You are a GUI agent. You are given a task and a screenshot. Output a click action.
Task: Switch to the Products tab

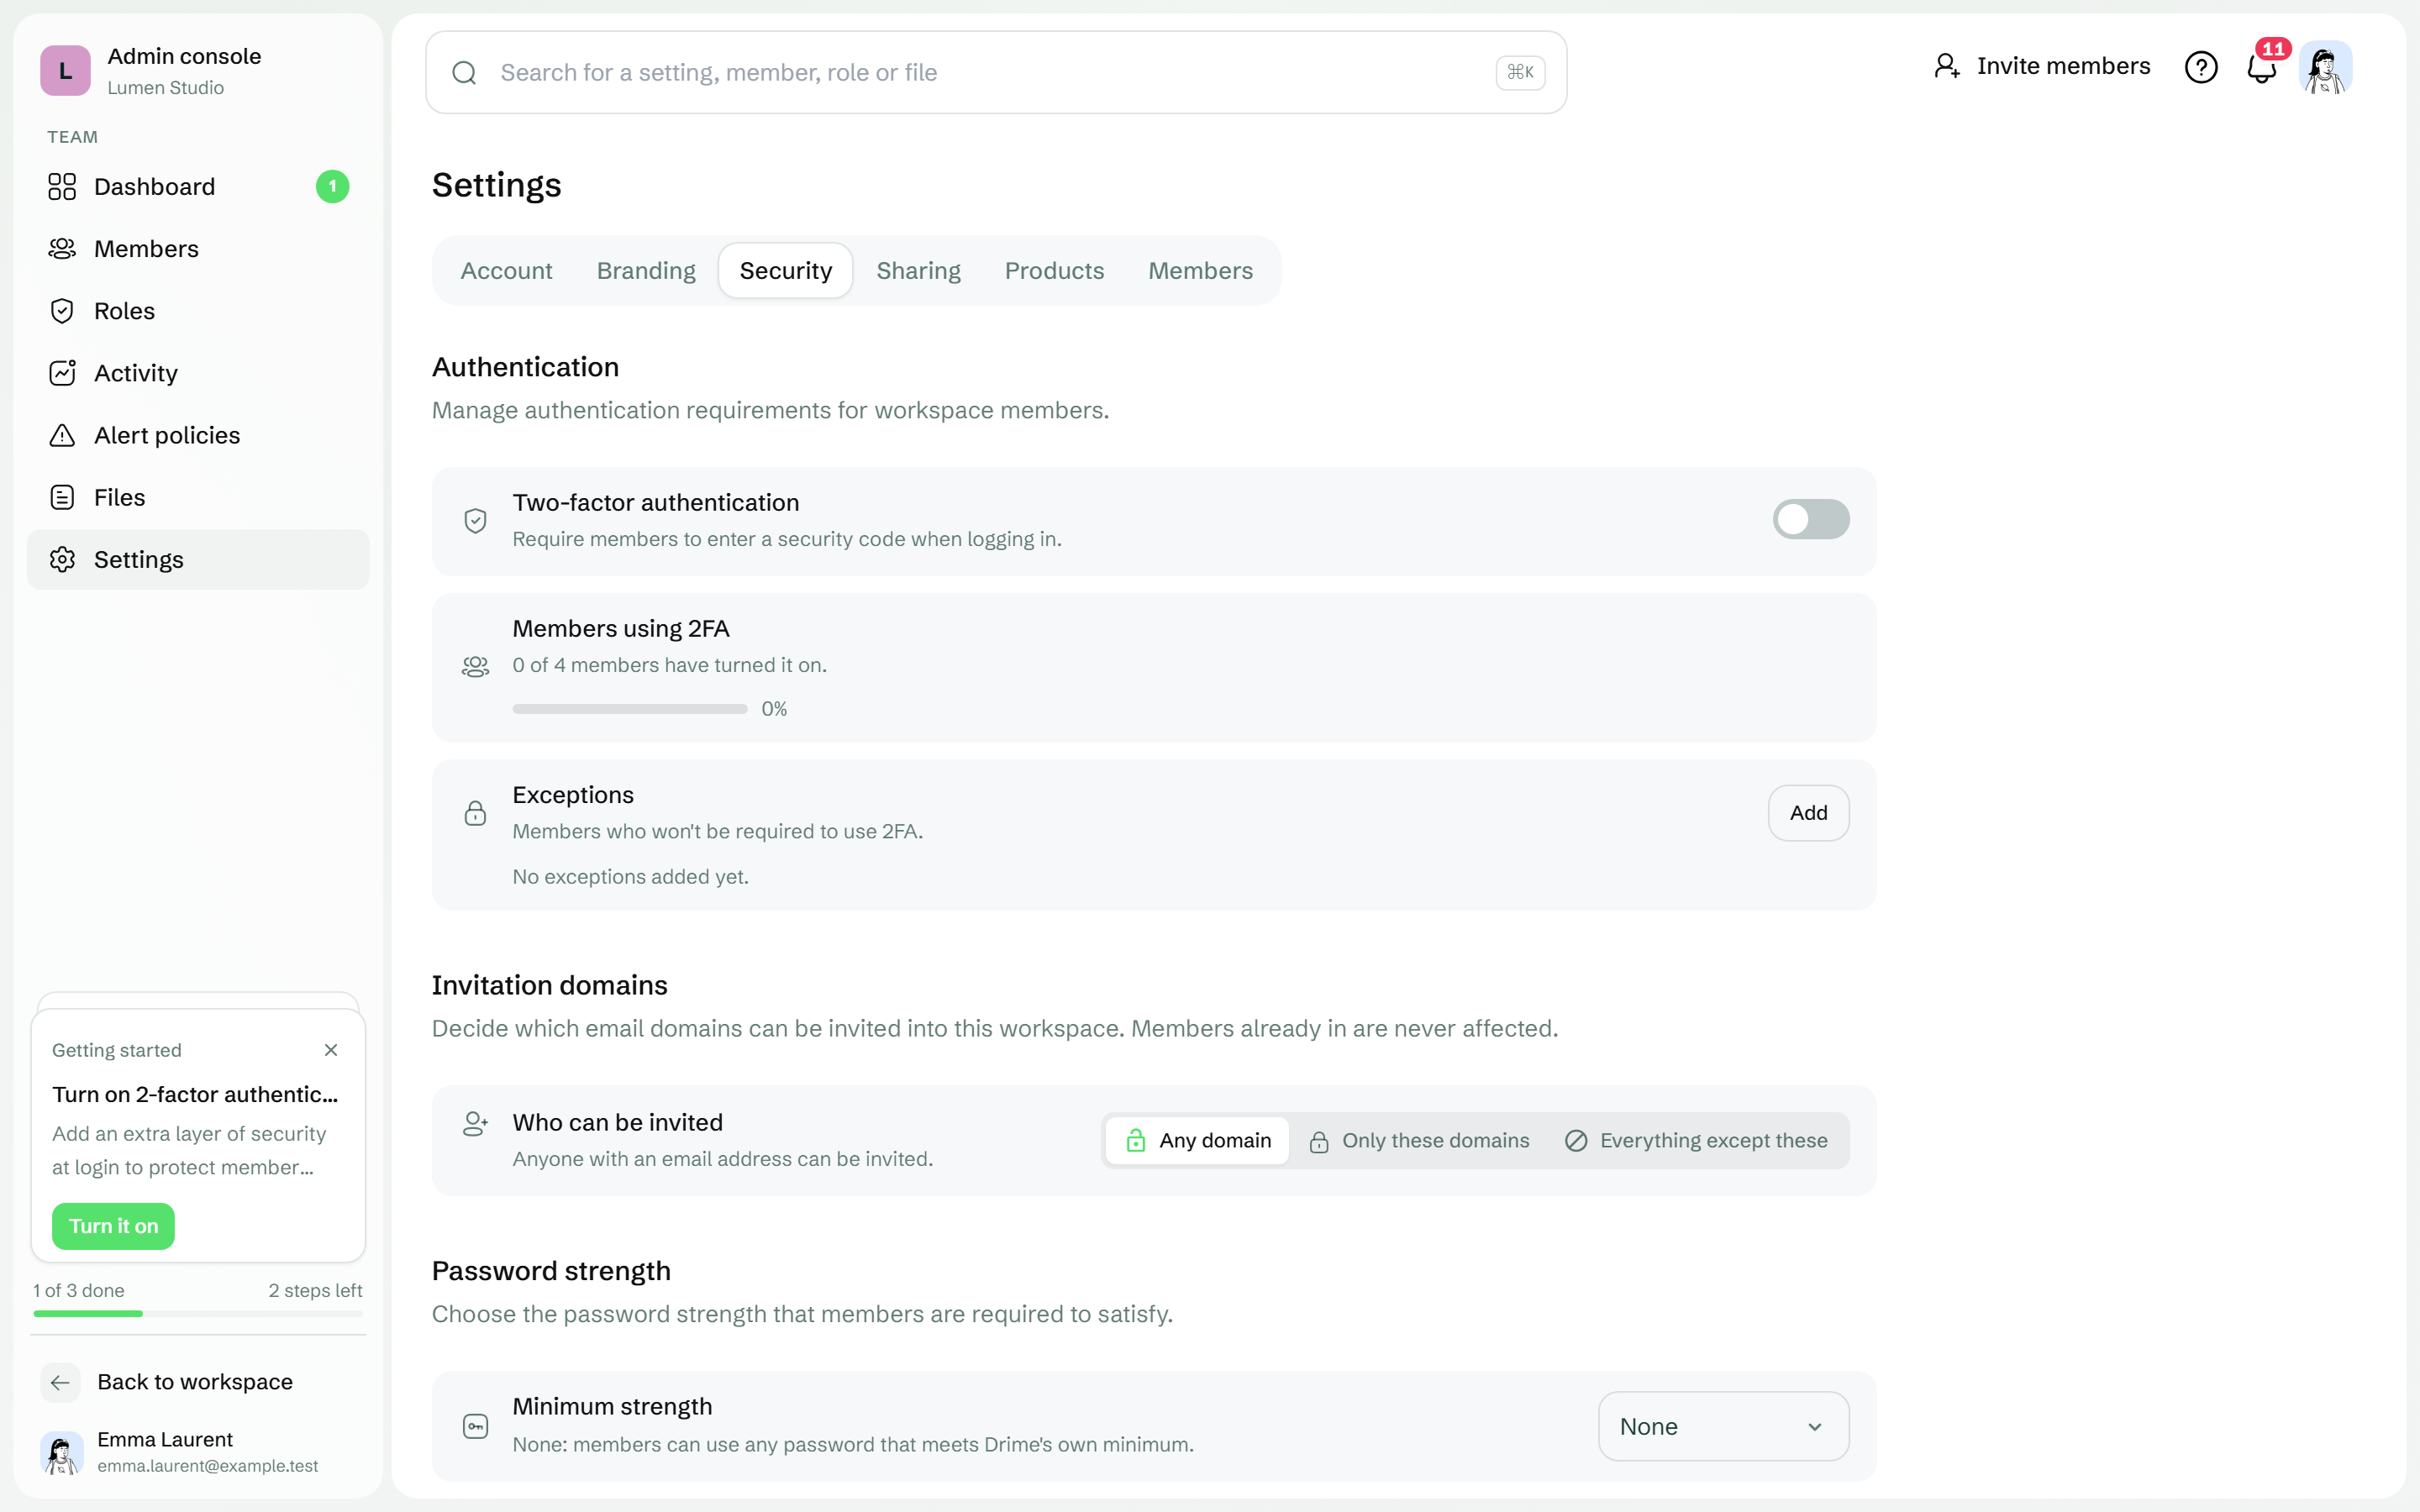pyautogui.click(x=1054, y=271)
